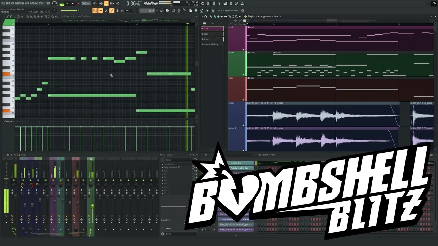This screenshot has width=438, height=246.
Task: Toggle the orange link icon in toolbar
Action: point(112,11)
